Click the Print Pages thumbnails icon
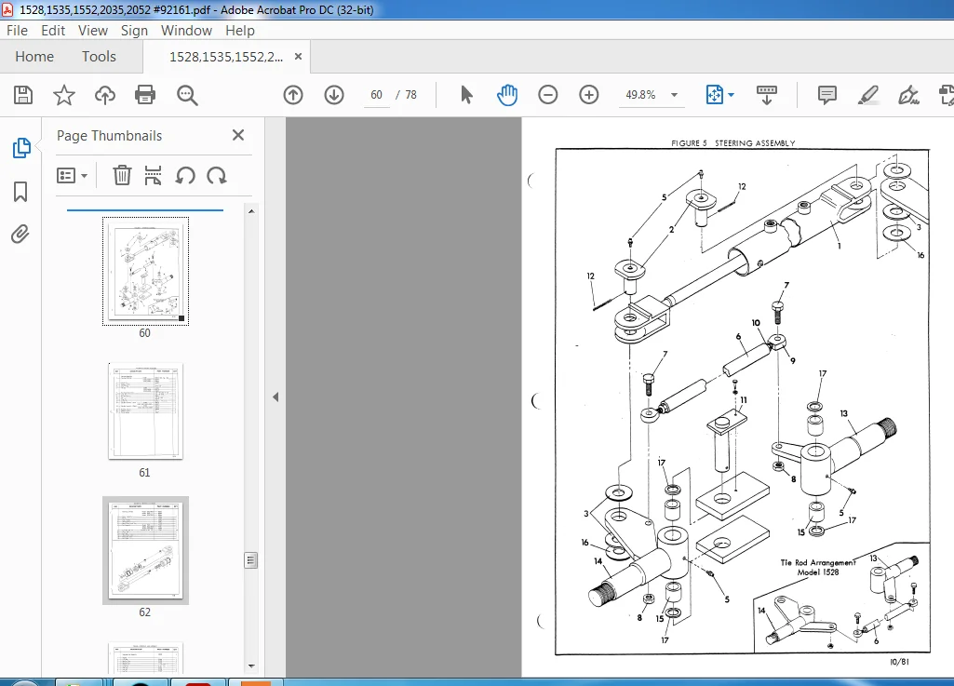This screenshot has height=686, width=954. (153, 175)
